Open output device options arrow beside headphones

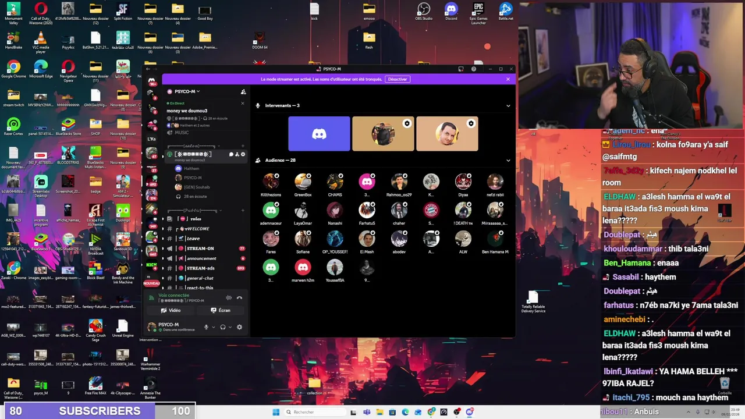click(229, 327)
